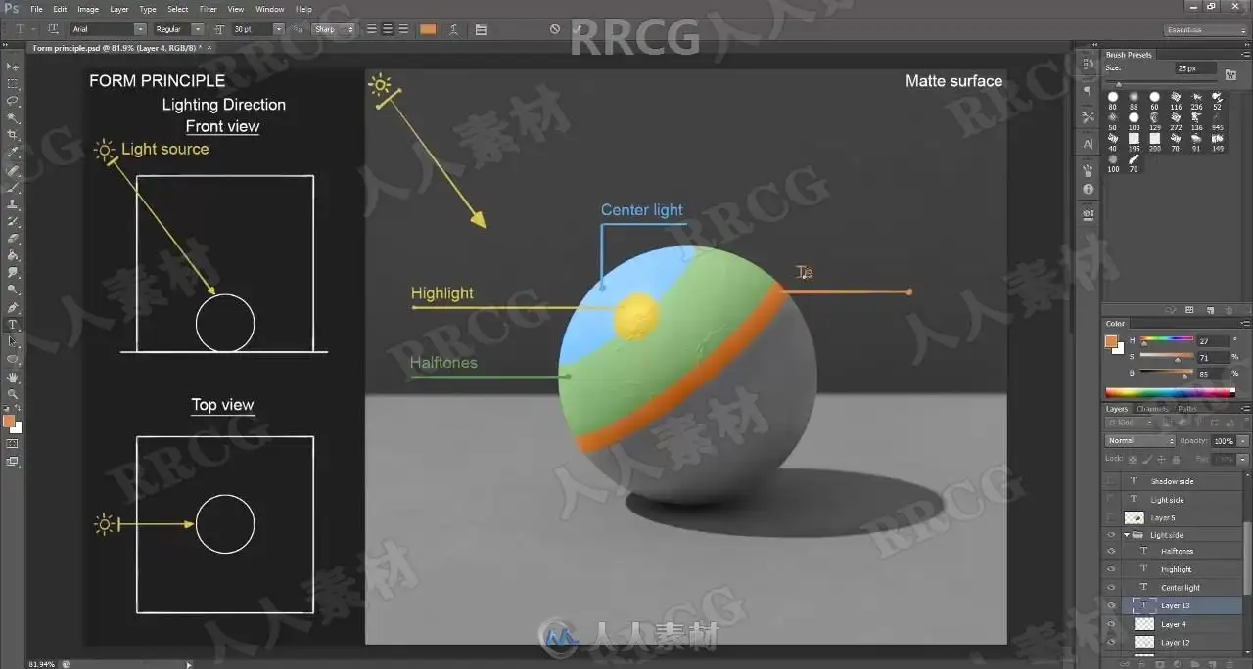Hide the Highlight text layer
The width and height of the screenshot is (1253, 669).
point(1111,569)
